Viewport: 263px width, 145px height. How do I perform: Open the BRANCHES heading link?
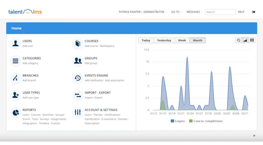coord(31,75)
